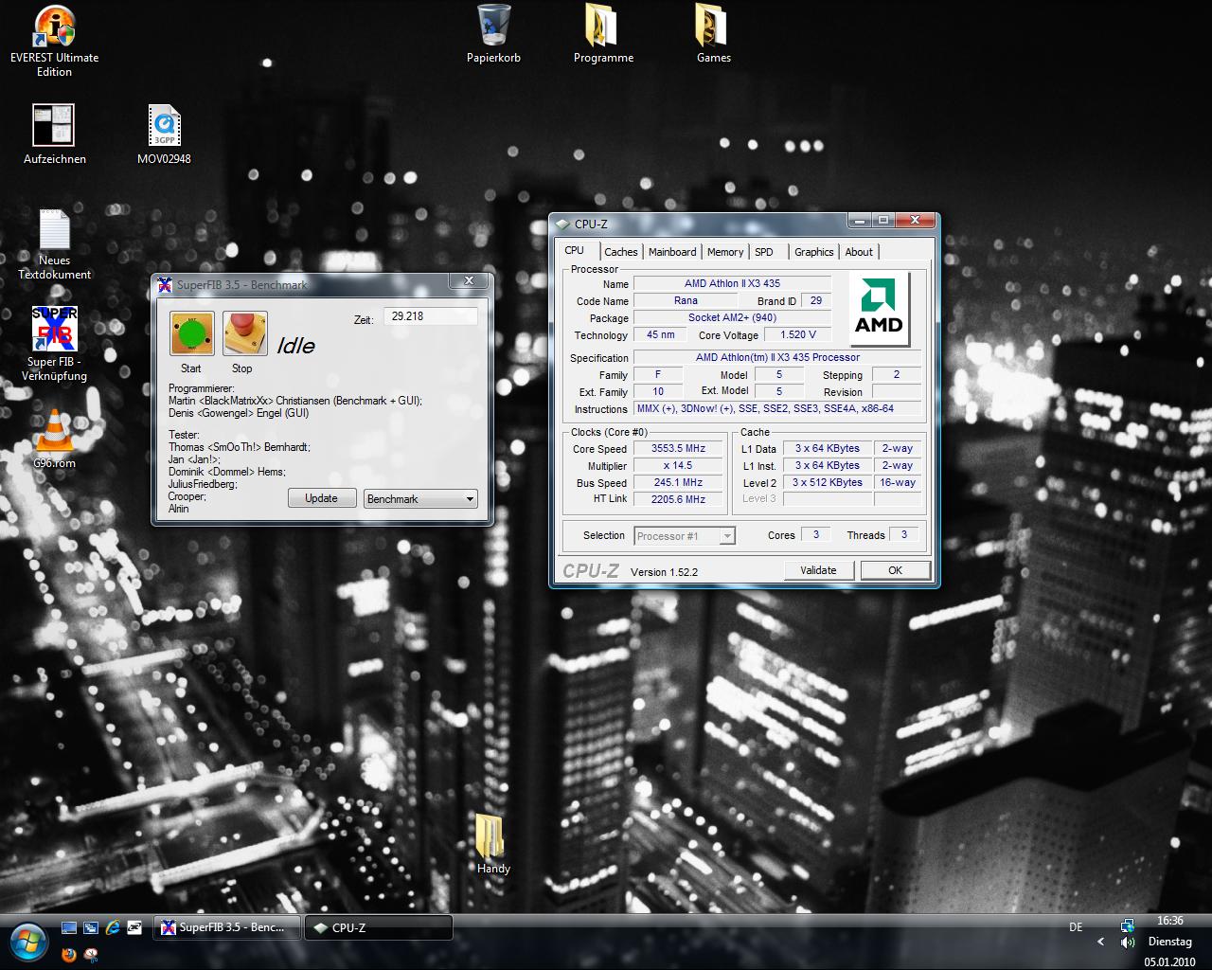Screen dimensions: 1212x970
Task: Click the Bus Speed value 245.1 MHz
Action: 678,483
